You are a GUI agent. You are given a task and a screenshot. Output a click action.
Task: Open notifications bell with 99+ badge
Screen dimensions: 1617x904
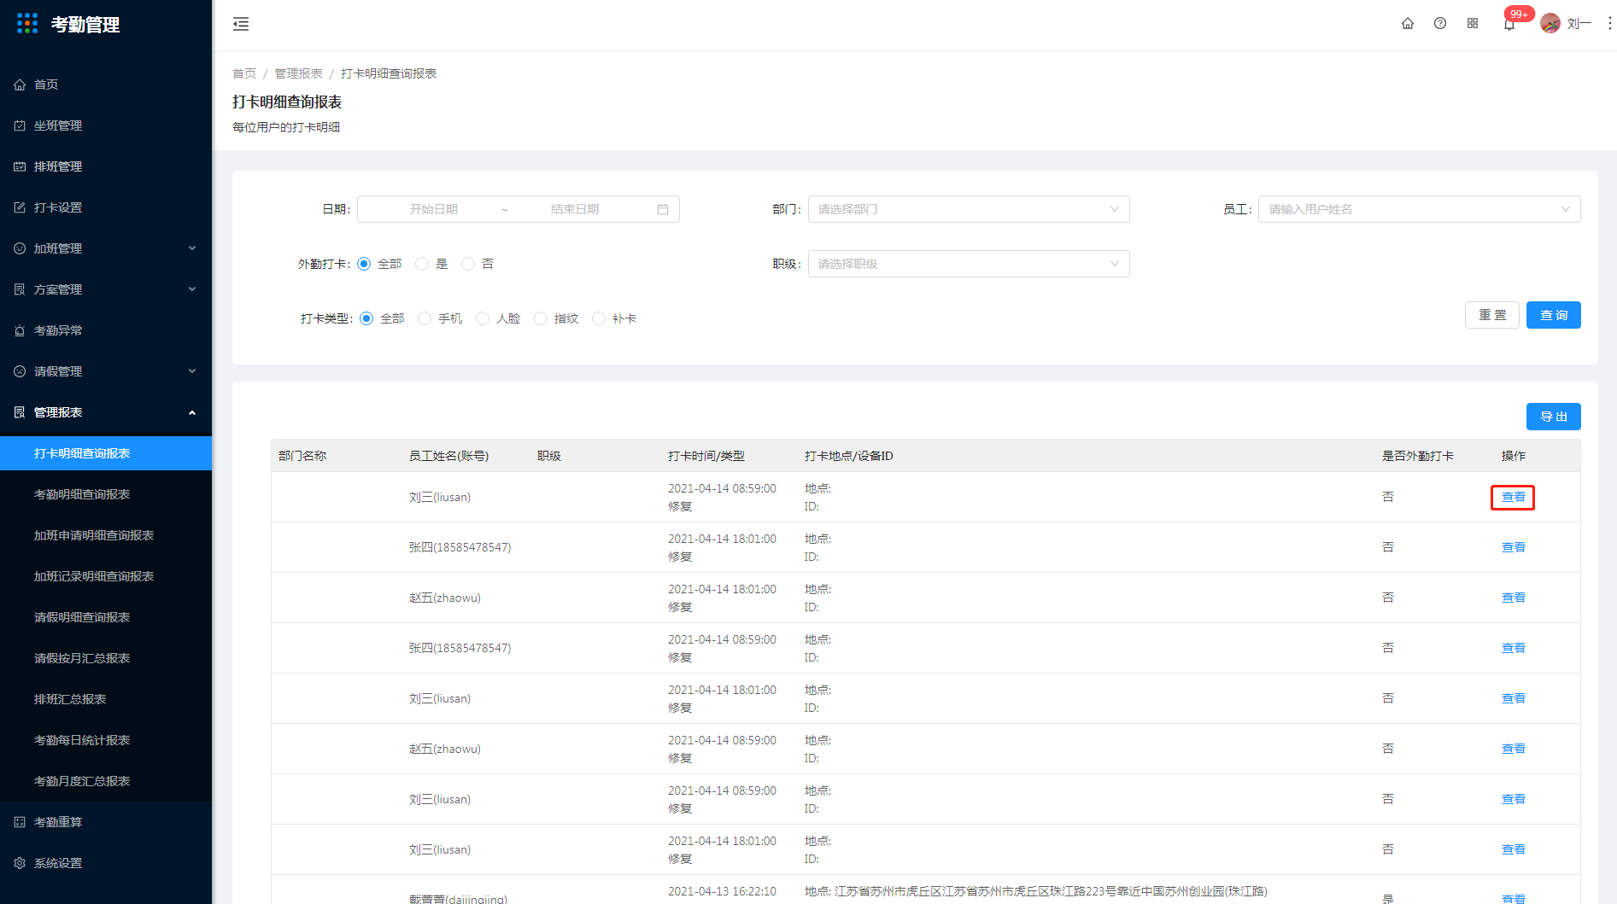click(x=1509, y=24)
